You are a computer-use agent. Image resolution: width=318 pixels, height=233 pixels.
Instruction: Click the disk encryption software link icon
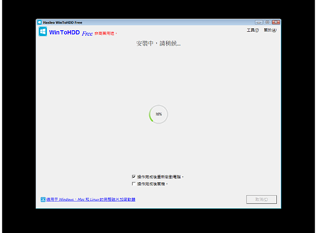click(x=43, y=200)
